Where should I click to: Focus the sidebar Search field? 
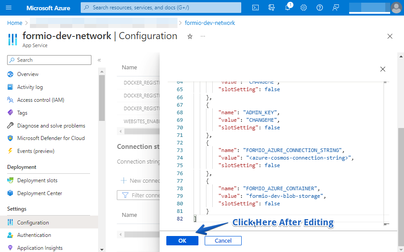tap(49, 60)
